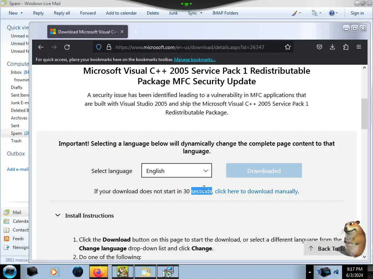
Task: Open the Manage bookmarks link
Action: click(x=195, y=60)
